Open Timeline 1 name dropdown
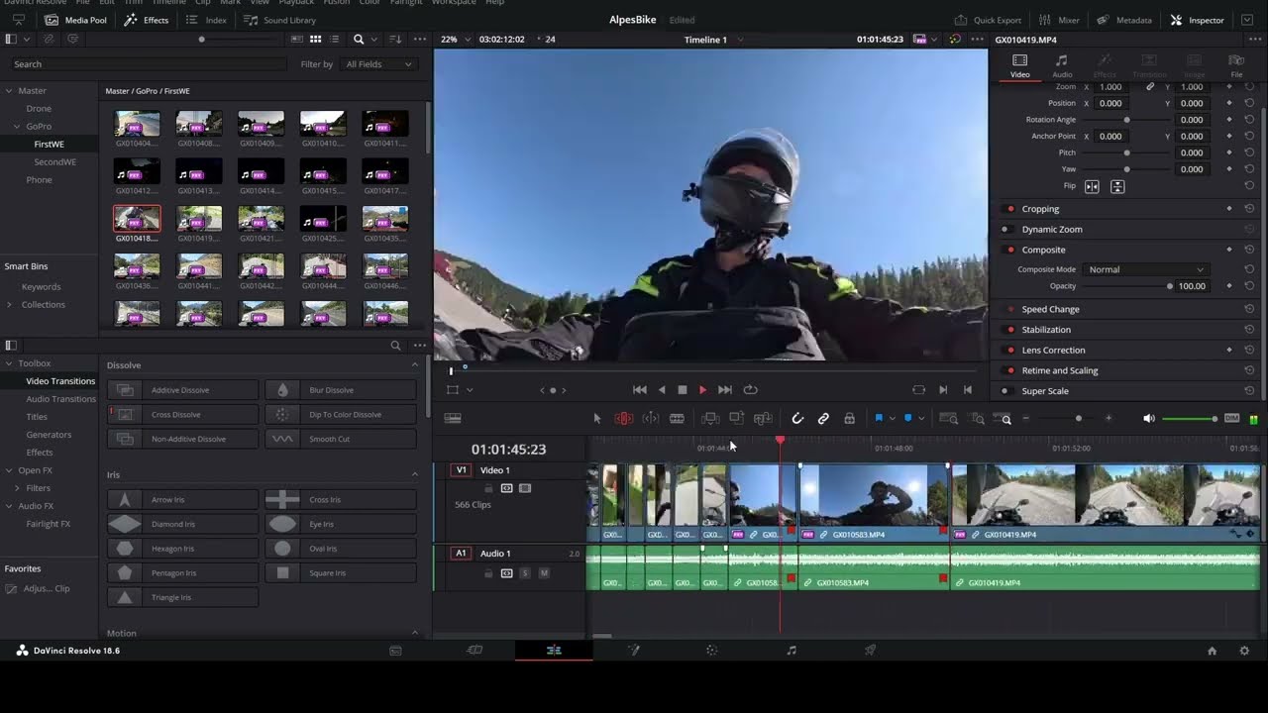Screen dimensions: 1268x713 [712, 40]
